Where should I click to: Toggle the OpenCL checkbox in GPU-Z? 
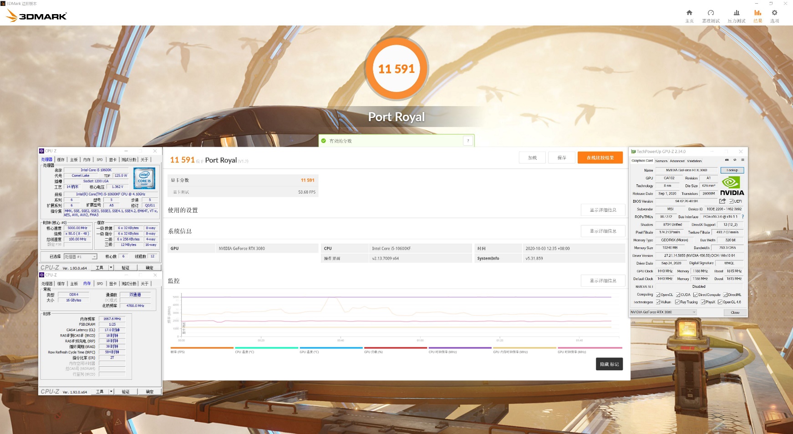click(658, 295)
